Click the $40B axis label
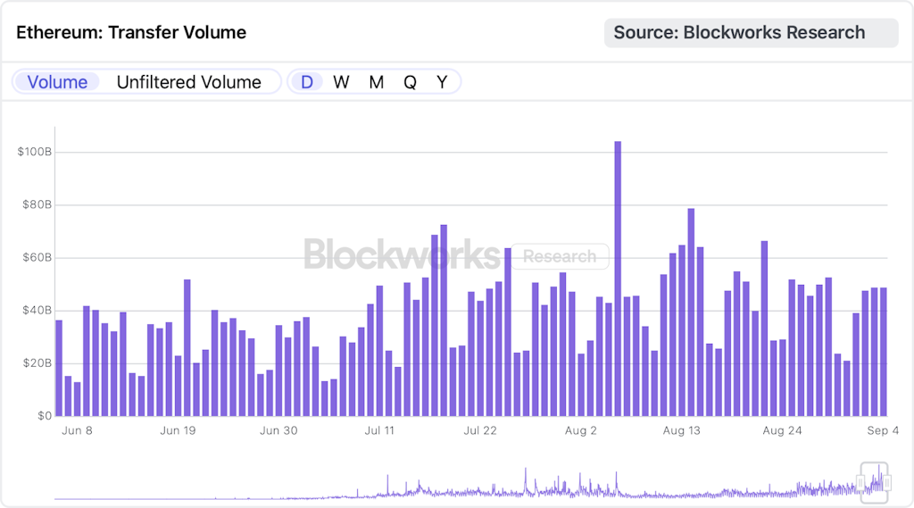 tap(37, 311)
